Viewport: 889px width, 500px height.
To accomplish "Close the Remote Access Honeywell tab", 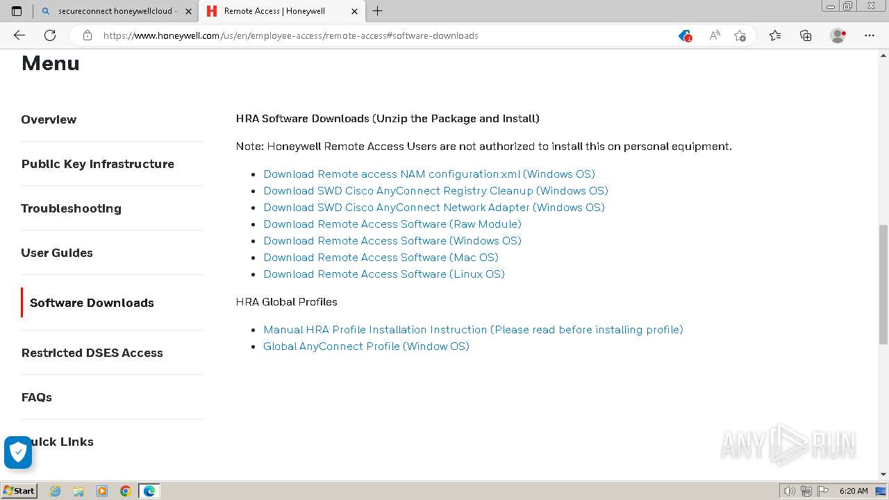I will point(354,11).
